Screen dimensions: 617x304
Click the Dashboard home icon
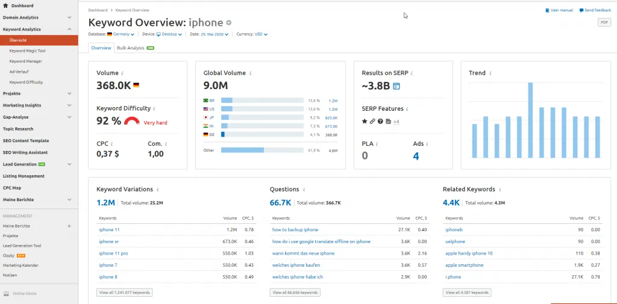5,6
